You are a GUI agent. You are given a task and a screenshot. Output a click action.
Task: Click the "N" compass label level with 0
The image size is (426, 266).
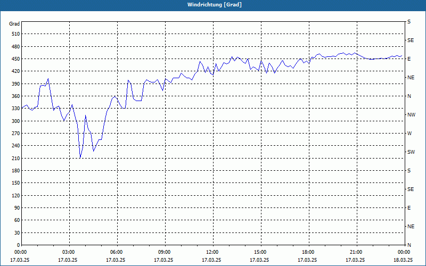click(409, 245)
